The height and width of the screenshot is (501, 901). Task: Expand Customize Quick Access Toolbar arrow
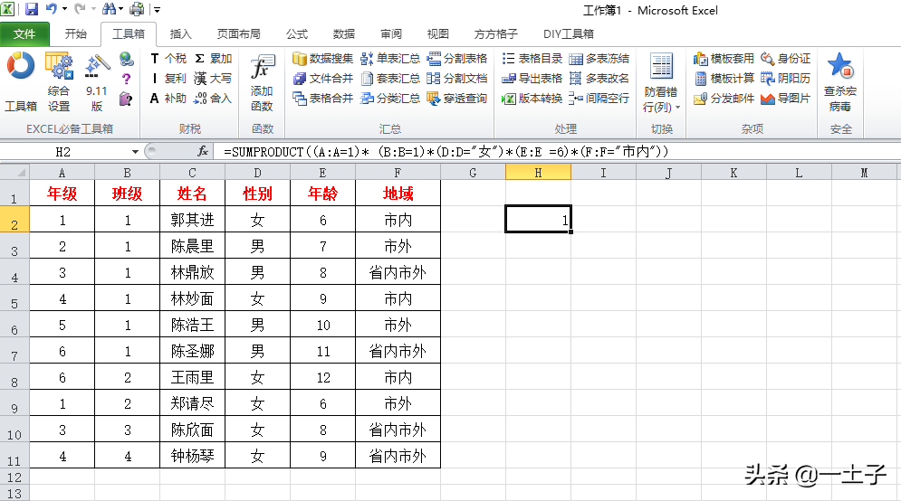(157, 10)
